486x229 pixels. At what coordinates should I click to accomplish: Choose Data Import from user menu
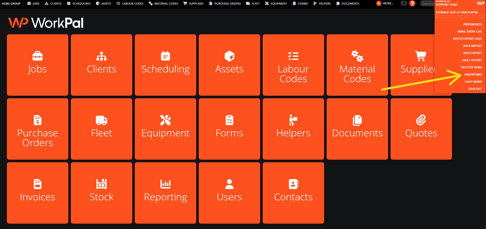(472, 46)
